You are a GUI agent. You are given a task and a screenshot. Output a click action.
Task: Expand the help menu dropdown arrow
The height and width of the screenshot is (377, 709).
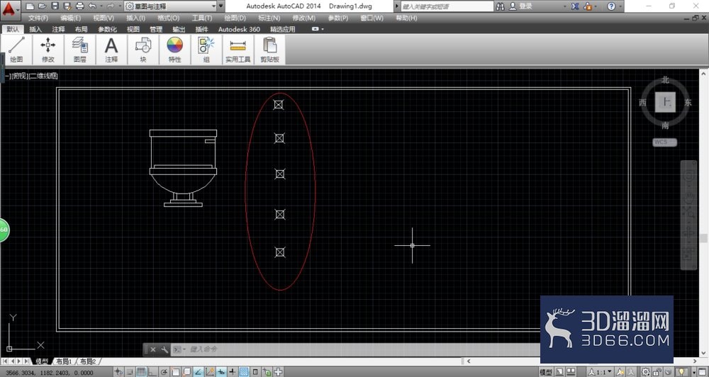point(620,6)
